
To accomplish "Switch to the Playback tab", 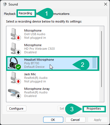I will click(x=10, y=14).
